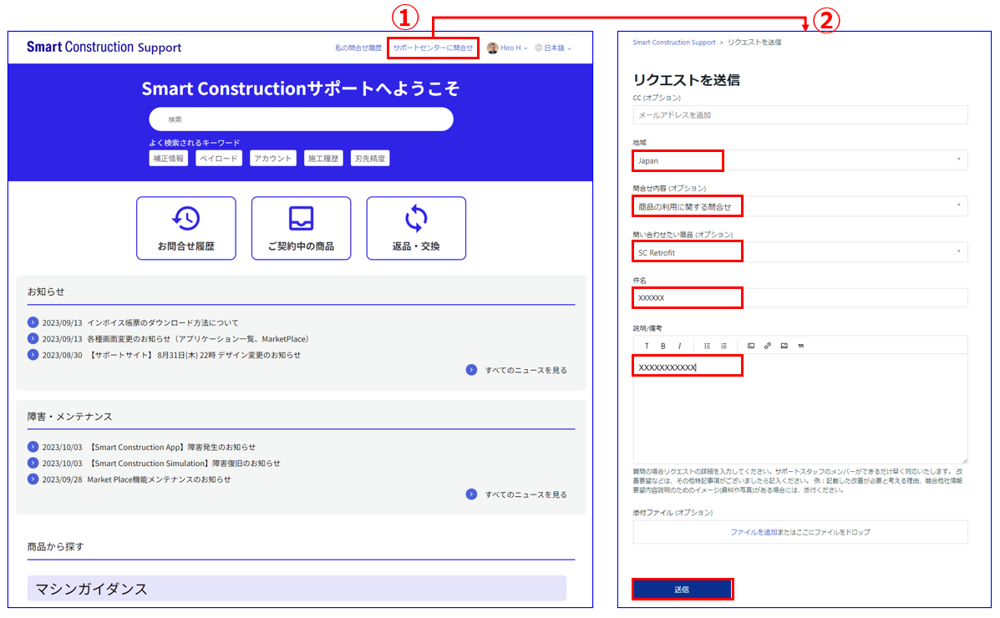Open news 【サポートサイト】デザイン変更のお知らせ

point(194,355)
